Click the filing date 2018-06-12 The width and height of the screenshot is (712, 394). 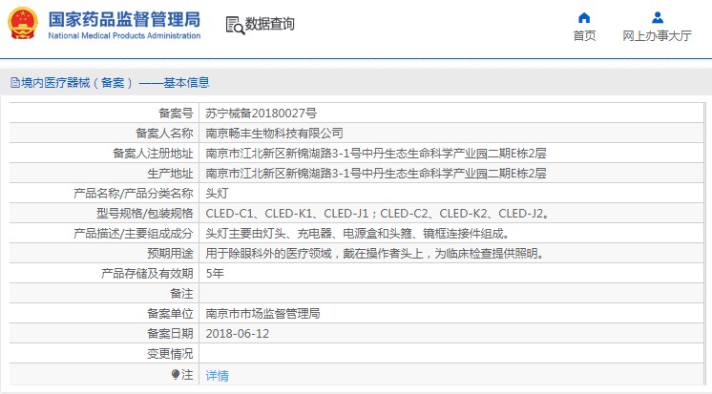(x=238, y=333)
